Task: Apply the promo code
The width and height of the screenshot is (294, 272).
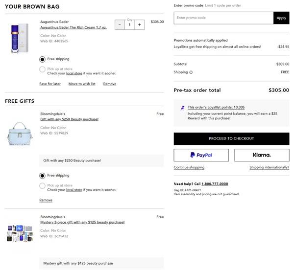Action: (x=281, y=18)
